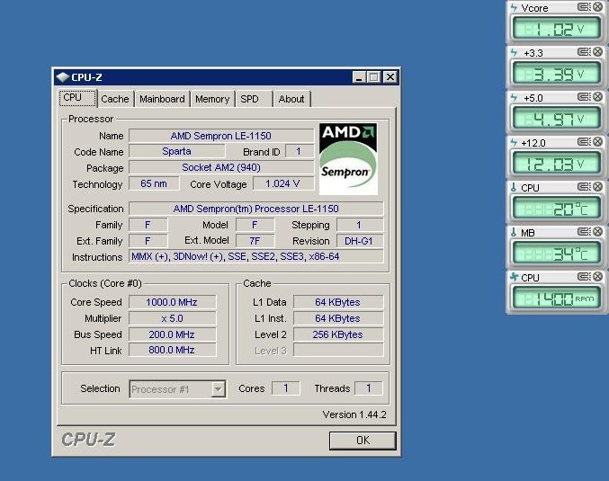Open settings icon on the +3.3 widget
Screen dimensions: 609x481
click(x=583, y=51)
